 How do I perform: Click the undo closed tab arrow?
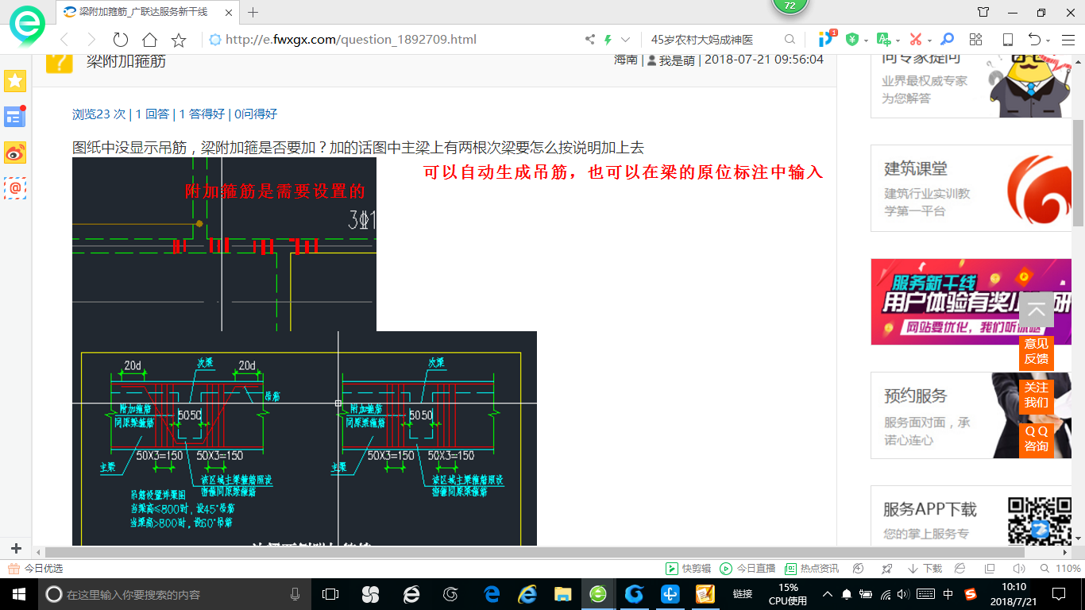click(x=1034, y=39)
